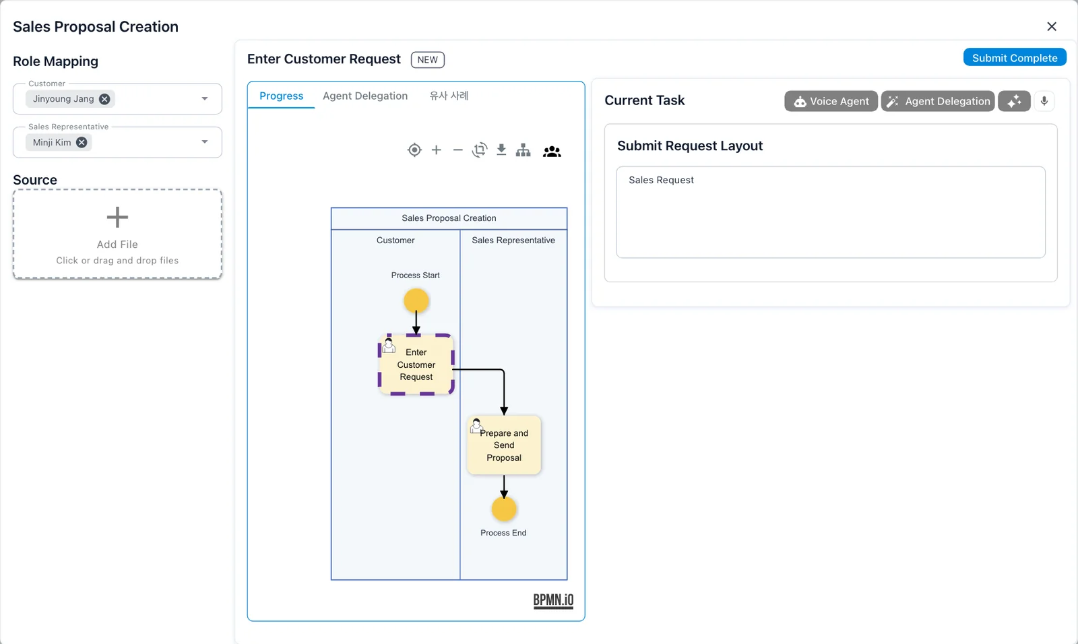Click the recenter diagram target icon
The width and height of the screenshot is (1078, 644).
click(414, 150)
